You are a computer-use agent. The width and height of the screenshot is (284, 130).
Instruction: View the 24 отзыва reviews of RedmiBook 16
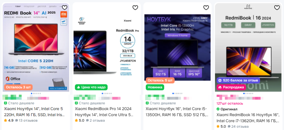point(238,126)
